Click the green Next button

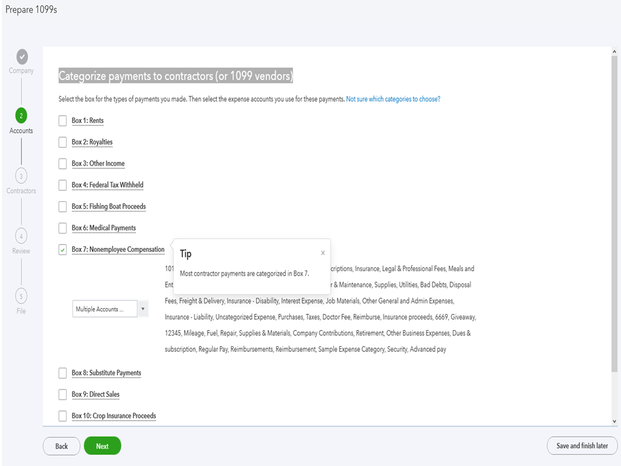coord(102,446)
